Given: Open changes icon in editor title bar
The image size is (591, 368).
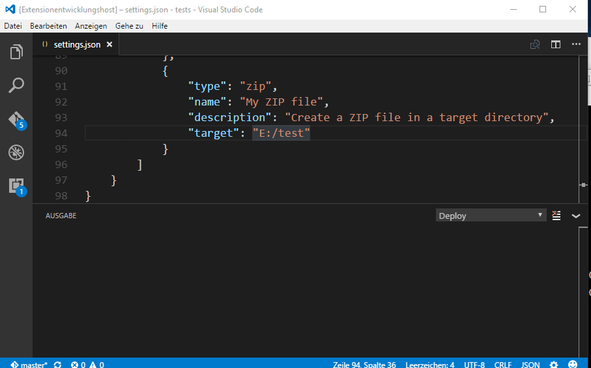Looking at the screenshot, I should [535, 44].
